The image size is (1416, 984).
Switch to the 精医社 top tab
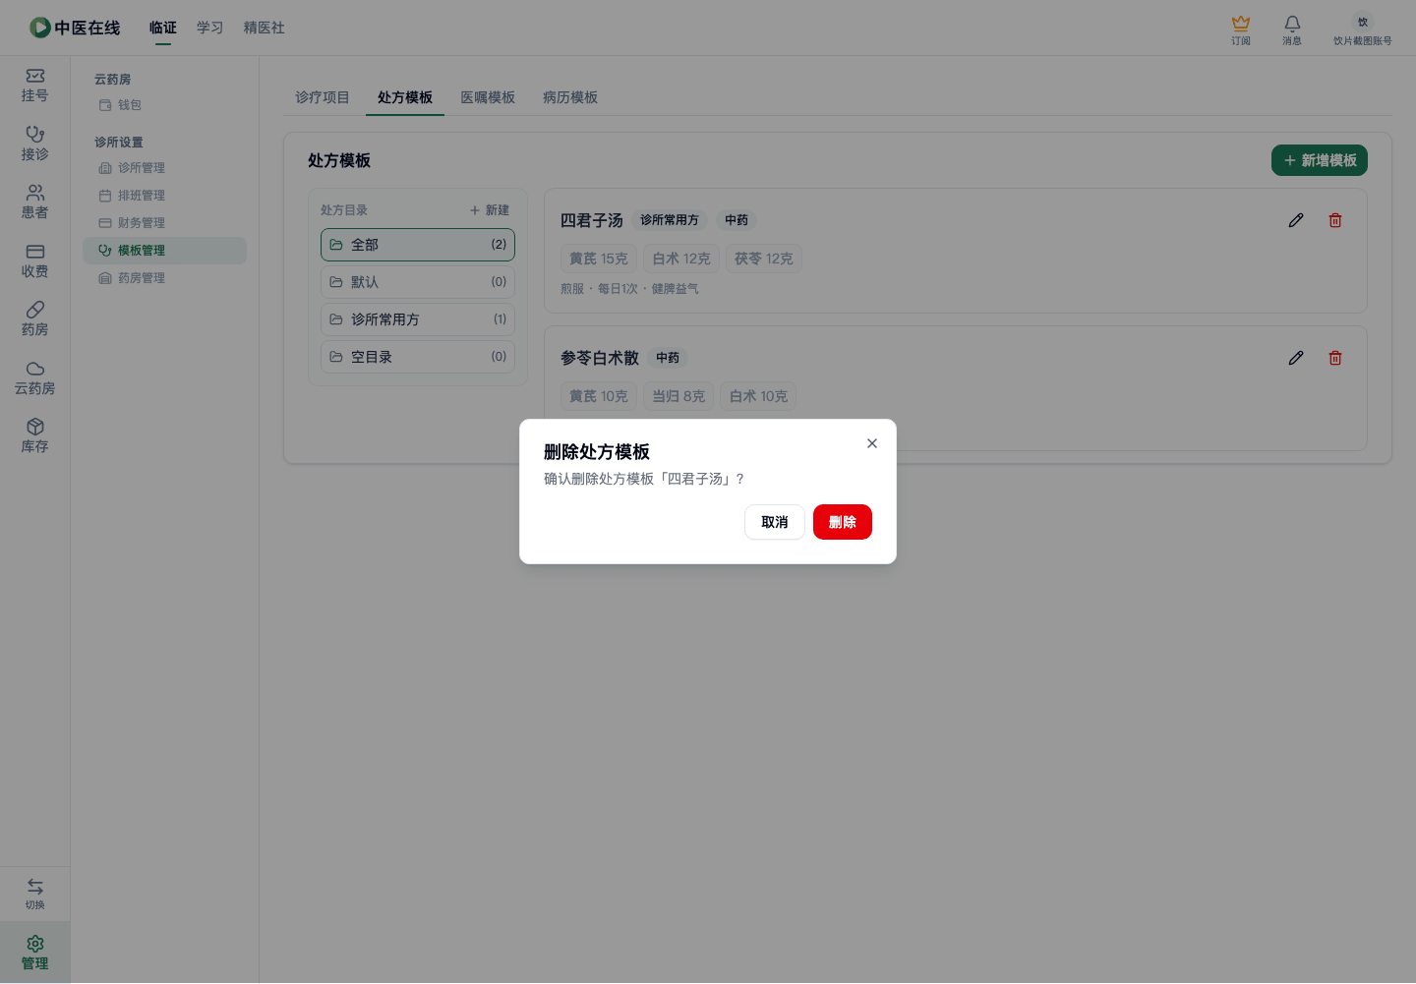(x=265, y=28)
